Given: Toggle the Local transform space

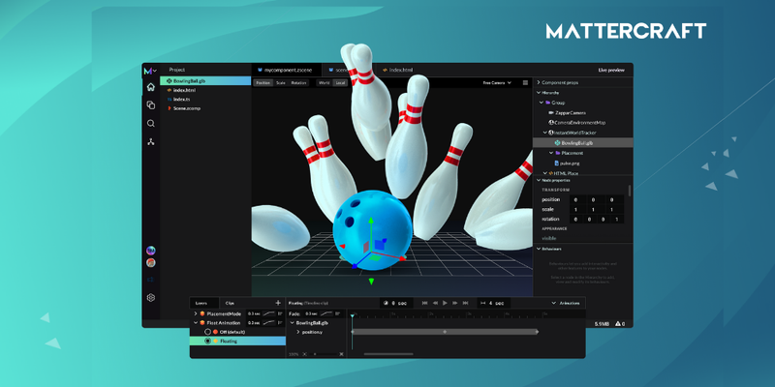Looking at the screenshot, I should point(340,83).
